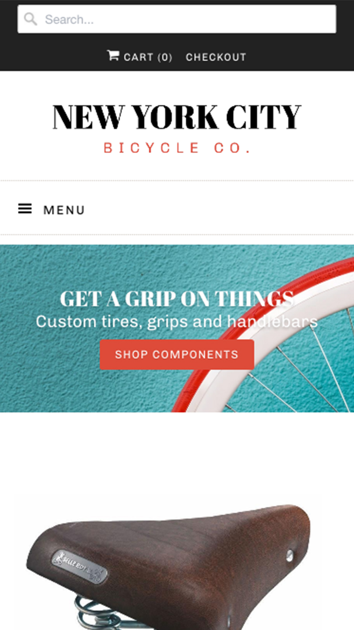Click the magnifying glass search icon
The image size is (354, 630).
coord(31,19)
